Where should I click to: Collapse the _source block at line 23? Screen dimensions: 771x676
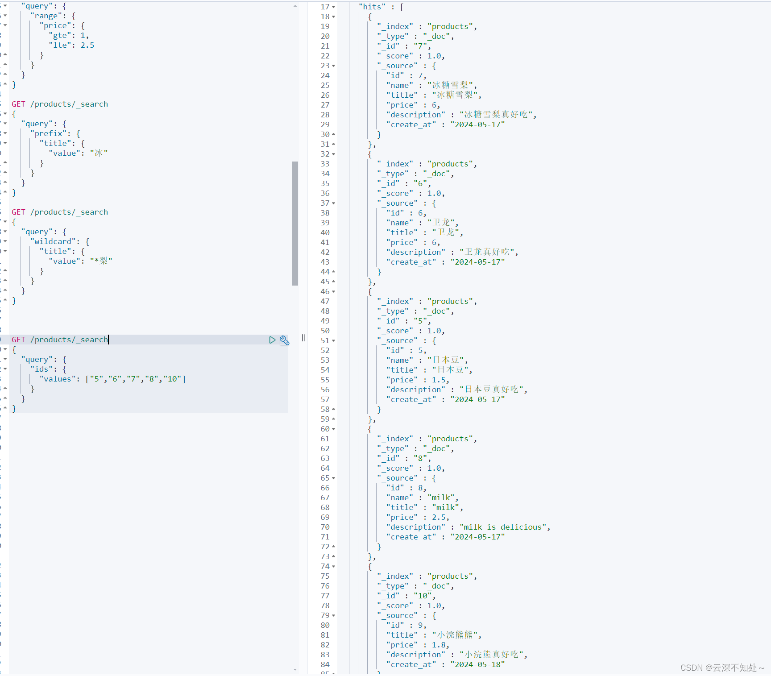(333, 66)
